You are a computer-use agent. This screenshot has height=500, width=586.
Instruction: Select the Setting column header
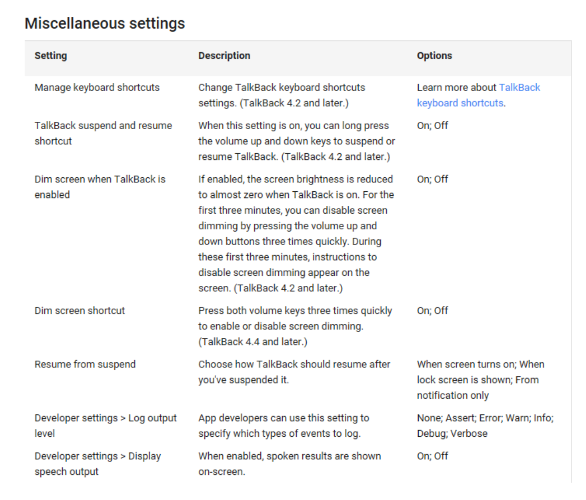[x=51, y=55]
